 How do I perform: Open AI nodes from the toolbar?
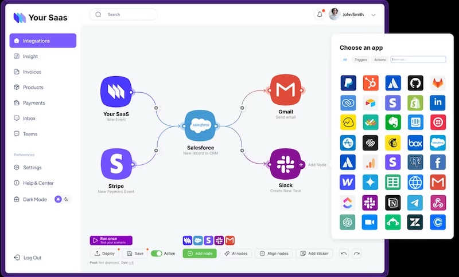[236, 254]
